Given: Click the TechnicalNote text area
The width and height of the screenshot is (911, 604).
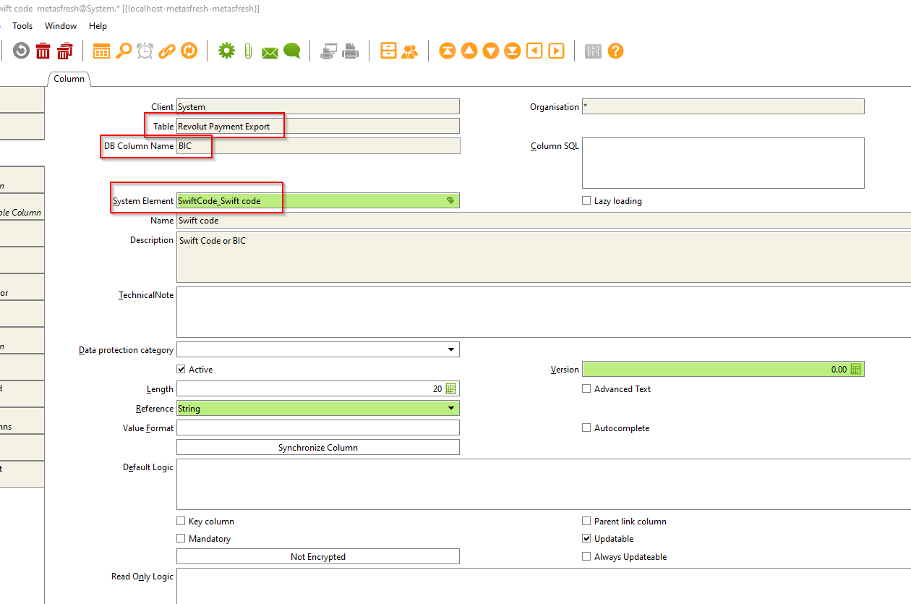Looking at the screenshot, I should [544, 312].
